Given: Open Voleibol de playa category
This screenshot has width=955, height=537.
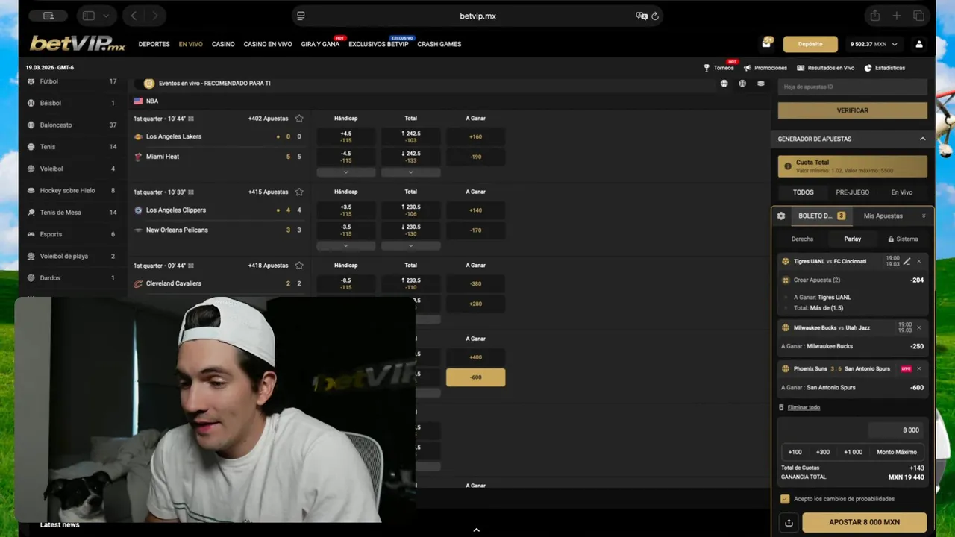Looking at the screenshot, I should (x=72, y=256).
